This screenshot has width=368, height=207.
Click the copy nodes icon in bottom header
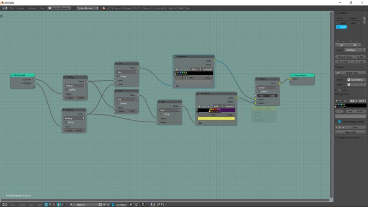159,205
